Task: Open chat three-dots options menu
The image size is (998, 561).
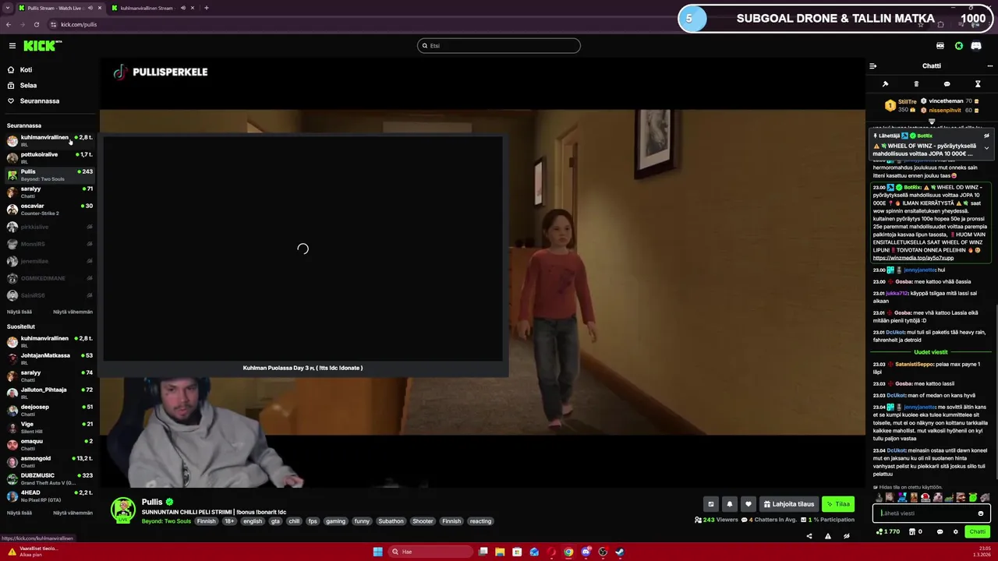Action: pyautogui.click(x=990, y=66)
